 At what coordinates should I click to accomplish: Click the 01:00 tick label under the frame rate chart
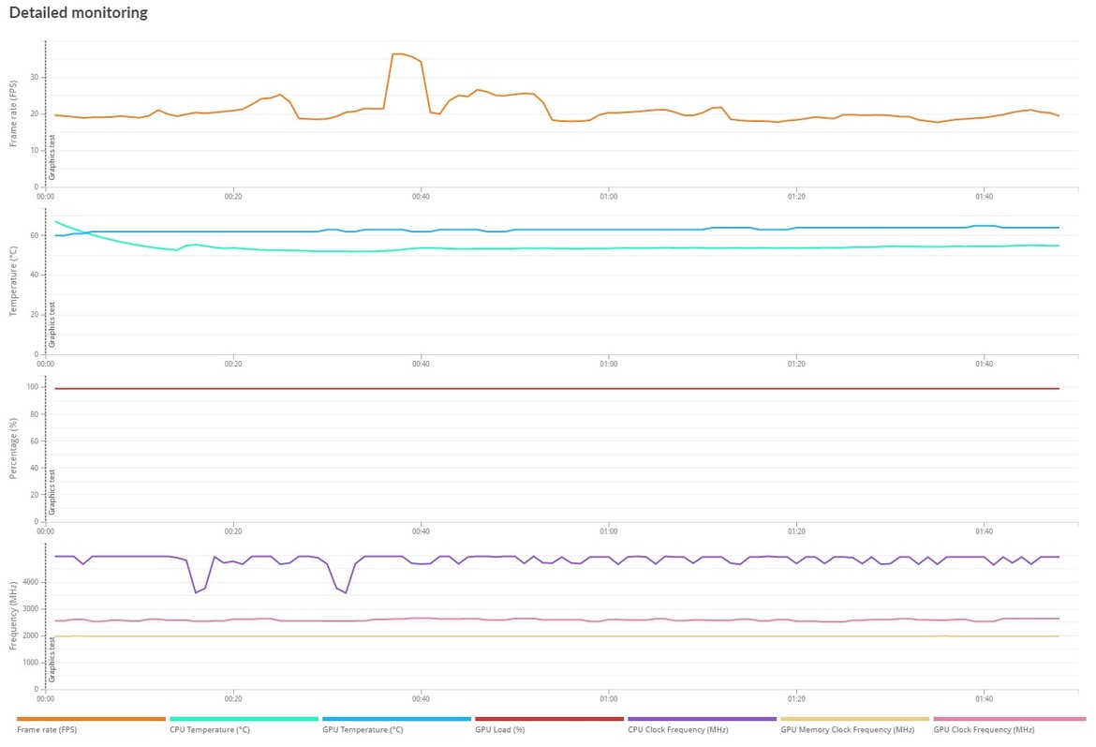click(608, 197)
